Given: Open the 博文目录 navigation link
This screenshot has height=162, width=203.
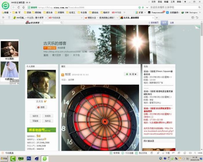Looking at the screenshot, I should click(x=57, y=55).
